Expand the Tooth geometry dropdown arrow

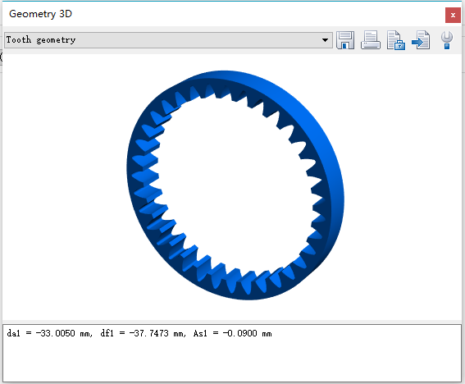pos(325,40)
